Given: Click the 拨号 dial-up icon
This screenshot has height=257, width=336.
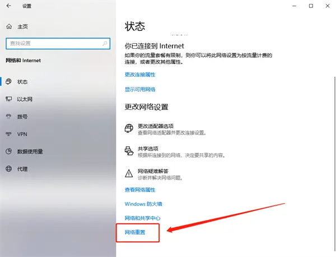Looking at the screenshot, I should point(8,117).
